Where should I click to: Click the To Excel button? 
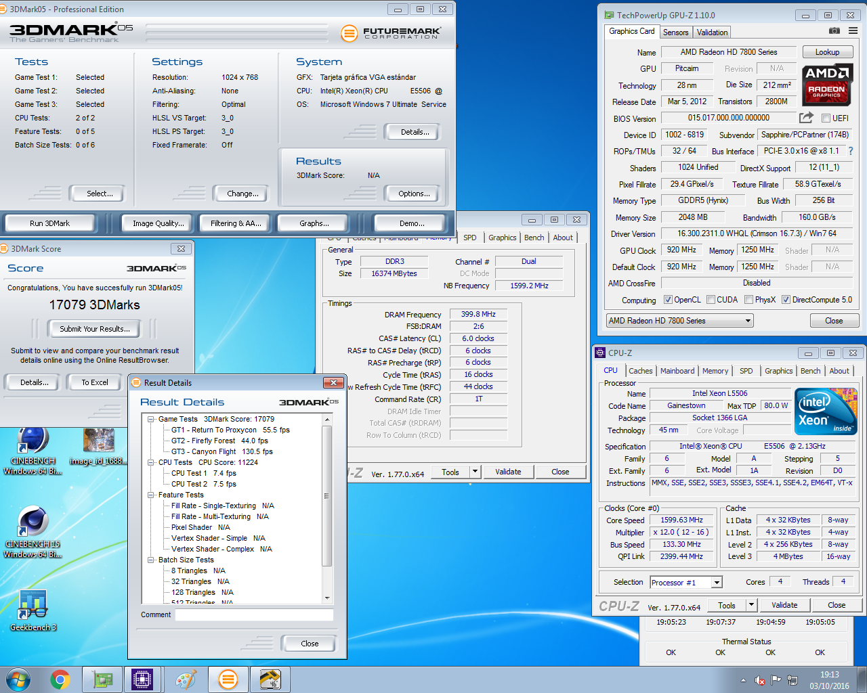95,382
